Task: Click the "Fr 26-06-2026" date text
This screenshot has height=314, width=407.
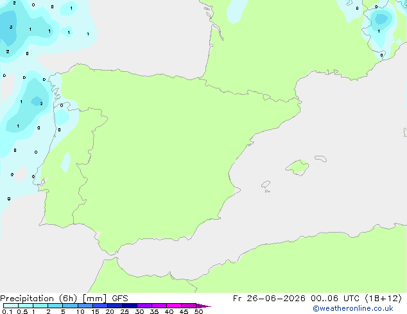Action: point(269,299)
